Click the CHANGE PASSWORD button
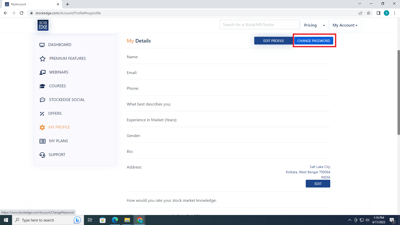The height and width of the screenshot is (225, 400). (x=313, y=41)
